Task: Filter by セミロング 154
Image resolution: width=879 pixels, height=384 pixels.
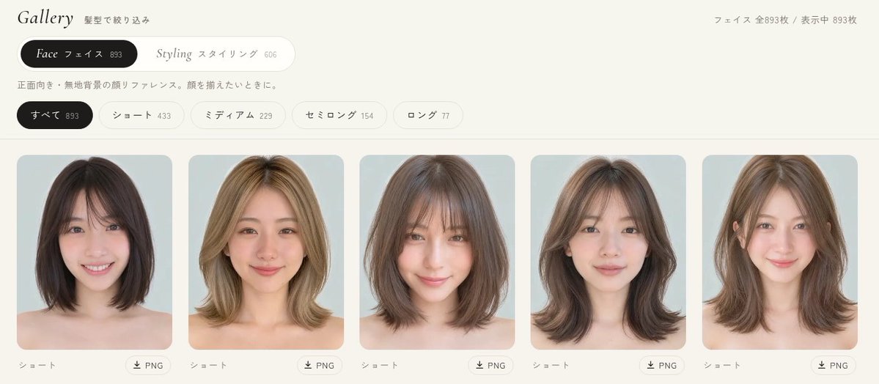Action: (x=339, y=116)
